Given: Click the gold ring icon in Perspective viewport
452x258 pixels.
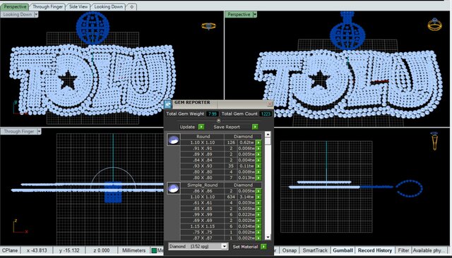Looking at the screenshot, I should pos(434,25).
